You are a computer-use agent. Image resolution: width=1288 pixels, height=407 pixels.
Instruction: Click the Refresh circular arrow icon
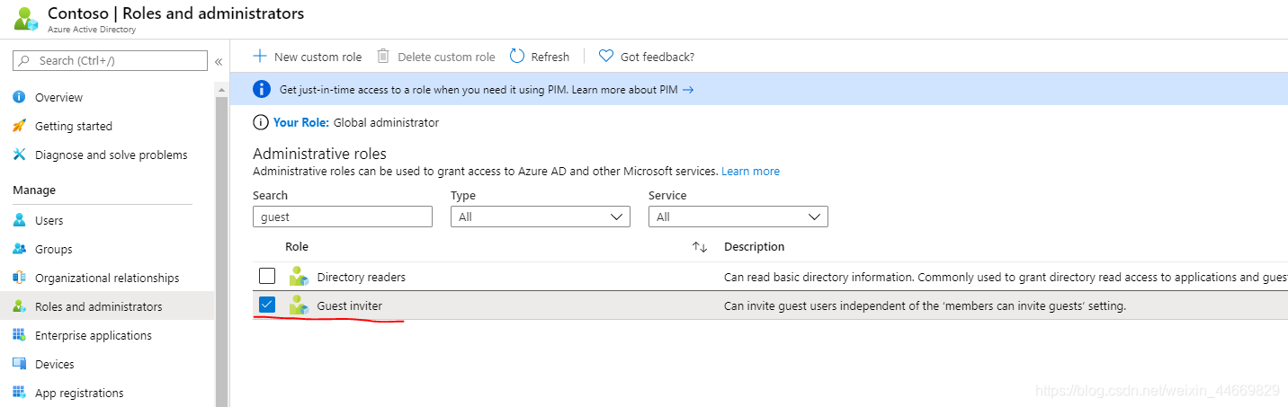517,57
